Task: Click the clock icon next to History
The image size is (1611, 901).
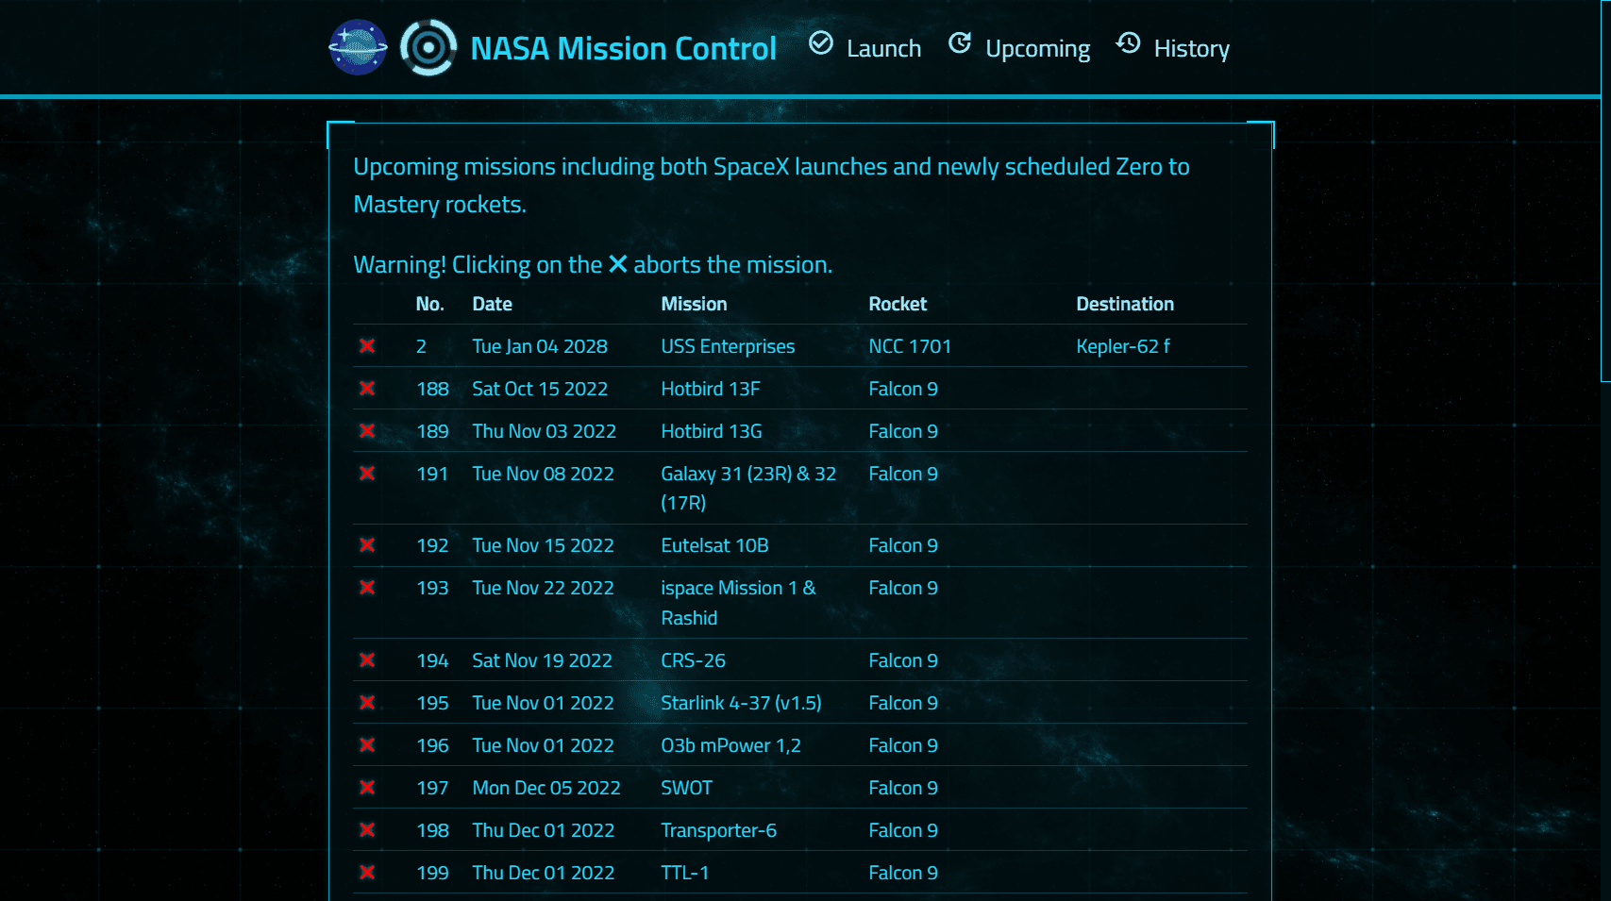Action: pyautogui.click(x=1126, y=43)
